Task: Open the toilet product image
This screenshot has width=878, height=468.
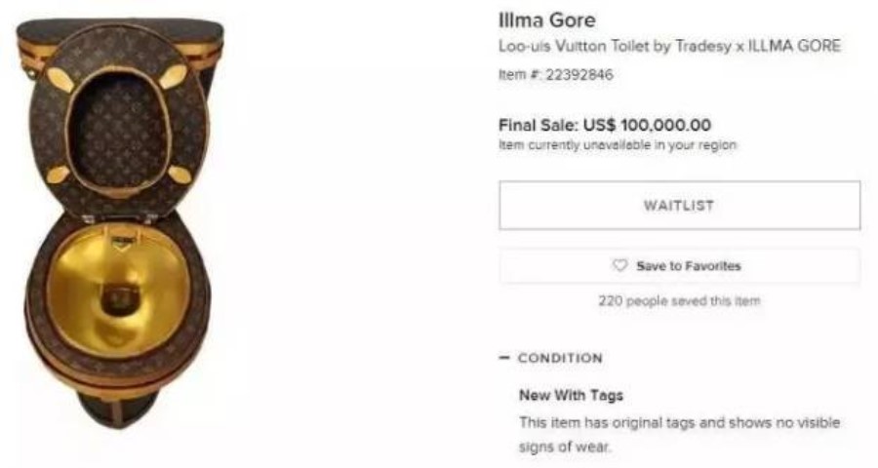Action: [119, 224]
